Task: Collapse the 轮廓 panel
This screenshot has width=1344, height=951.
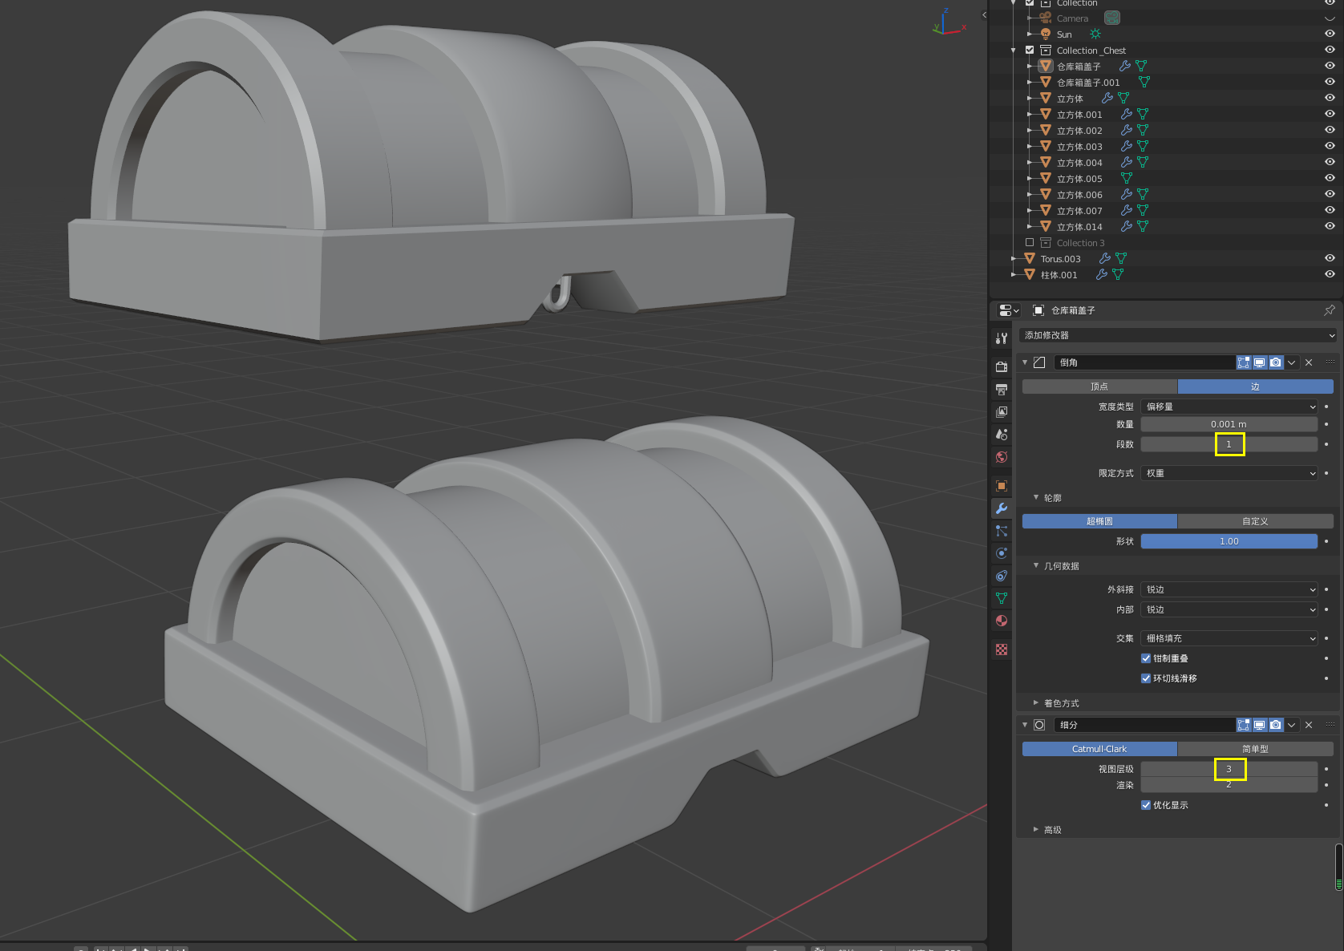Action: 1036,498
